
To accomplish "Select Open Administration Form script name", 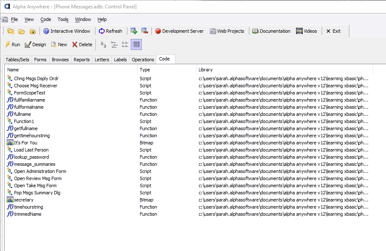I will point(40,171).
